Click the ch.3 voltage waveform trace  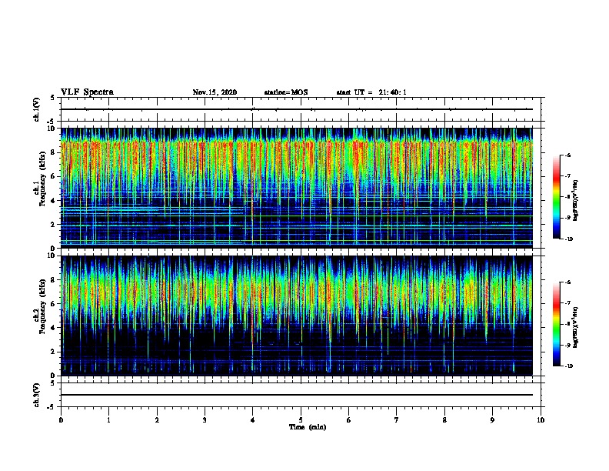coord(297,395)
